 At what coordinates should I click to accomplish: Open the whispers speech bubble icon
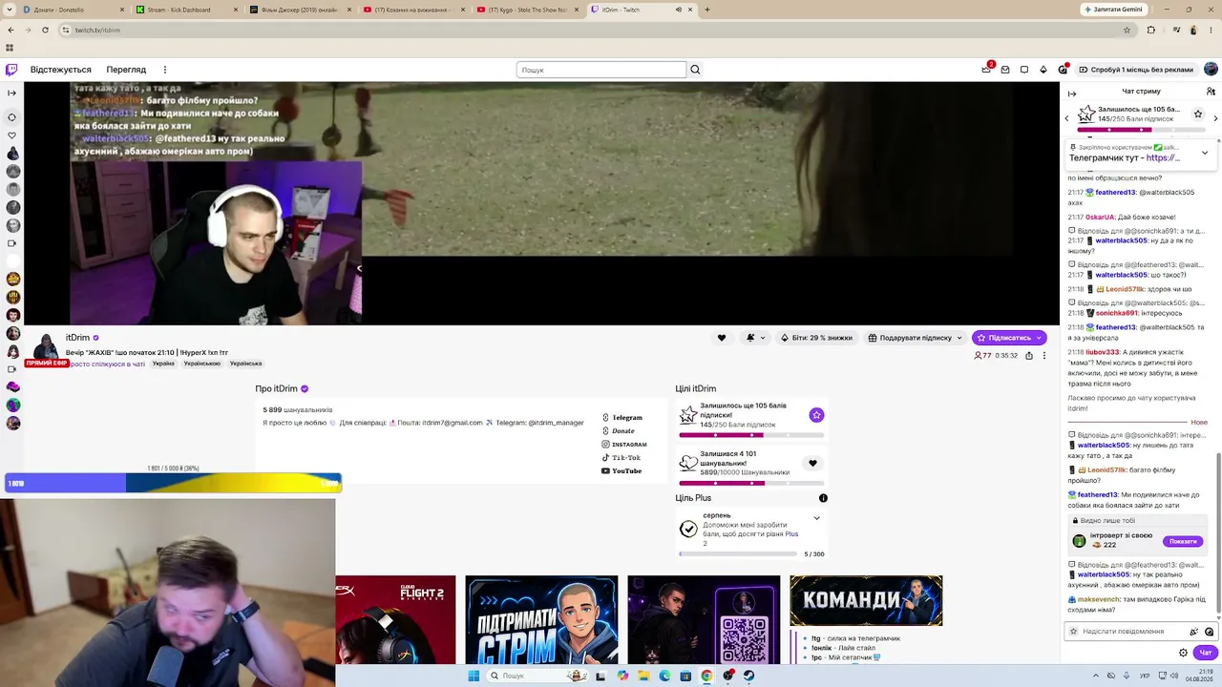click(x=1024, y=70)
